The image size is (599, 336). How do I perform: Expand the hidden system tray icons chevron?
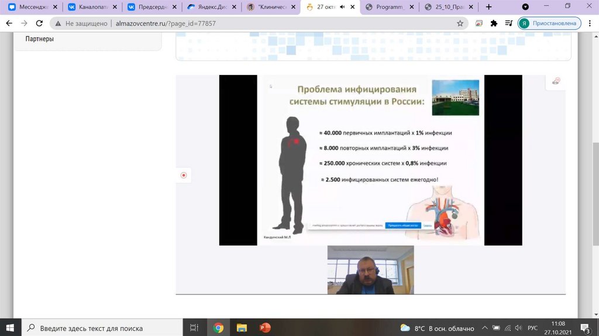pyautogui.click(x=484, y=328)
